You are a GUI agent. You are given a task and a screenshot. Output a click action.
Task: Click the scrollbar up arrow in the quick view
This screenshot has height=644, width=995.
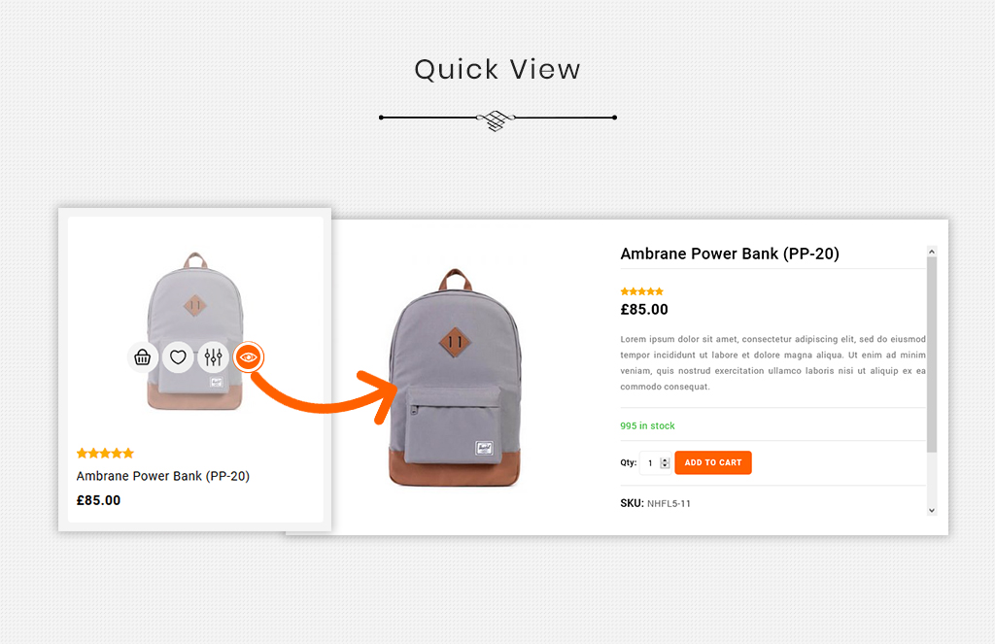[x=932, y=252]
